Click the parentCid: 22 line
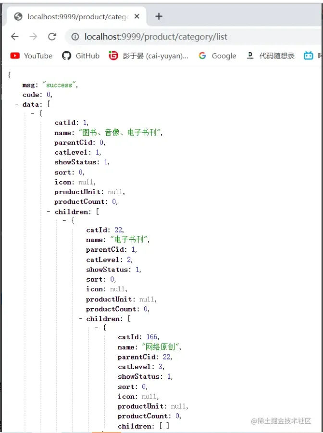Image resolution: width=323 pixels, height=433 pixels. pos(145,357)
